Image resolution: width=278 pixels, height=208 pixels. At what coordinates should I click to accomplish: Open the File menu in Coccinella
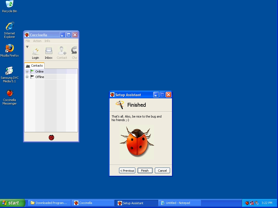[28, 41]
